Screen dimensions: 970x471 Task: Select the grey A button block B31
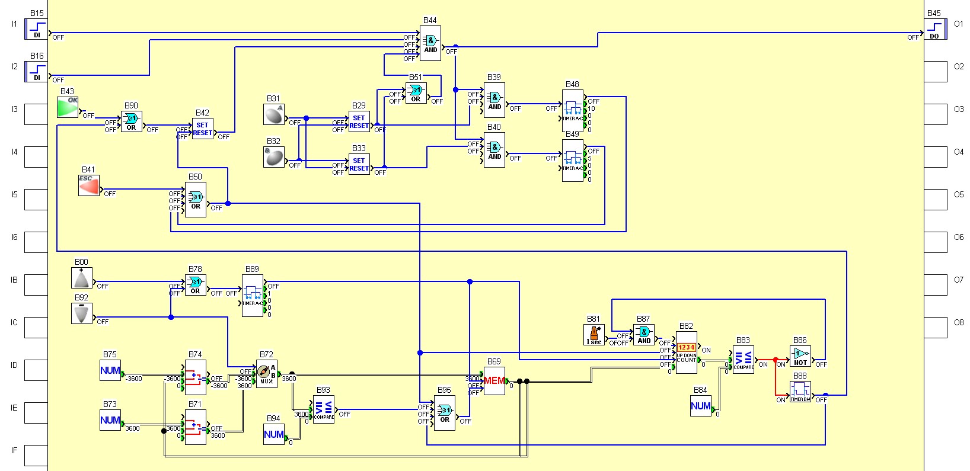pyautogui.click(x=273, y=114)
